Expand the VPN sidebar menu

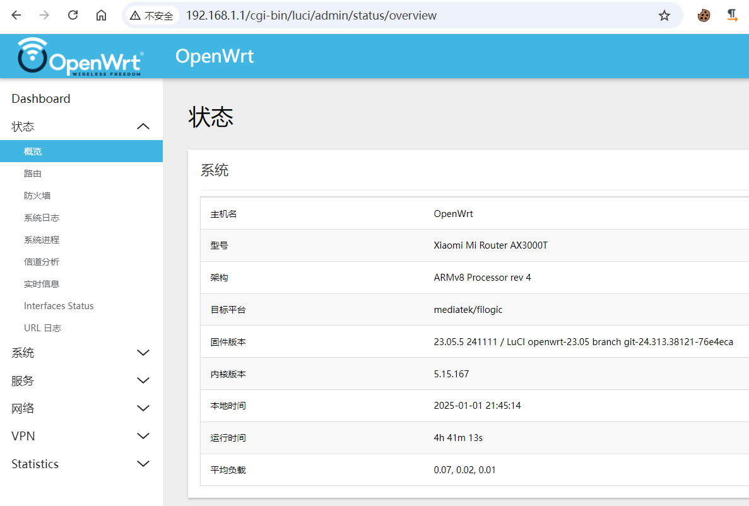click(81, 436)
